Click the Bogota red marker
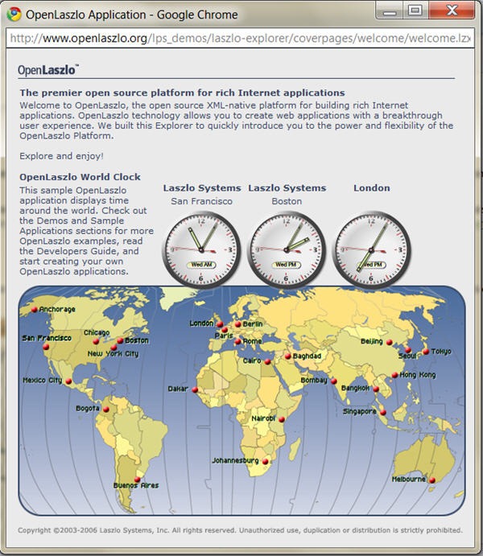The width and height of the screenshot is (483, 556). pos(106,410)
